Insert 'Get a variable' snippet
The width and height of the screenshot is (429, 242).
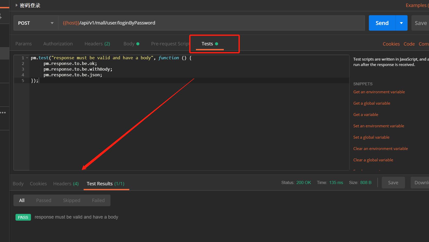point(366,114)
